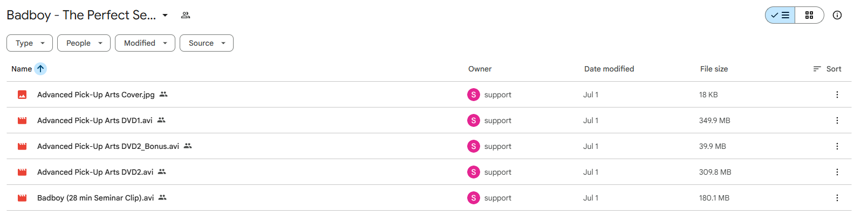Open the Sort options menu

tap(827, 69)
